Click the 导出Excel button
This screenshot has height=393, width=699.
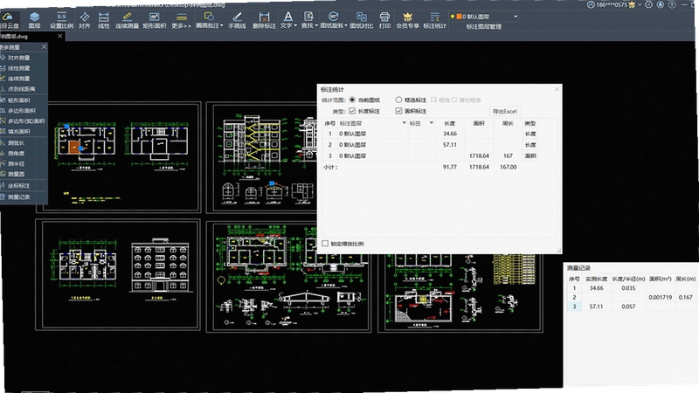coord(505,112)
